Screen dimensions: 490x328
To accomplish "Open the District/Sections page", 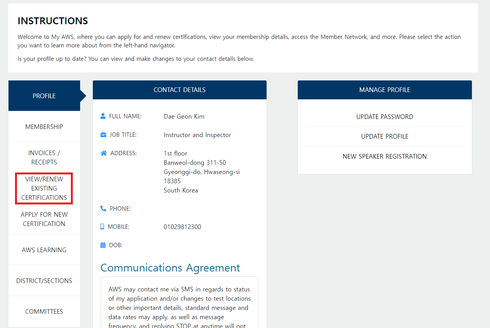I will click(44, 281).
